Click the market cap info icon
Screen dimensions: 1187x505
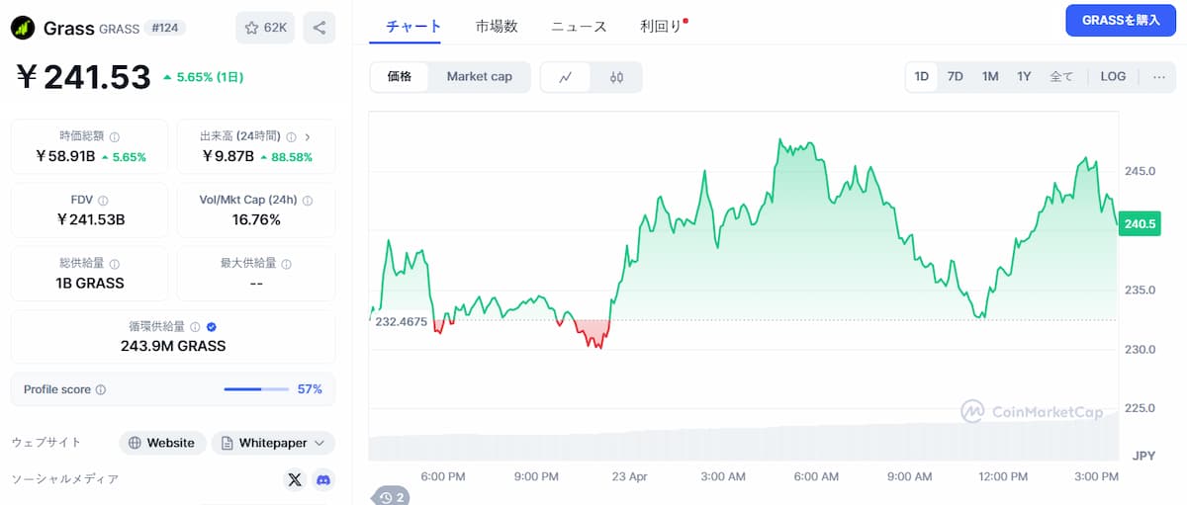[x=115, y=137]
